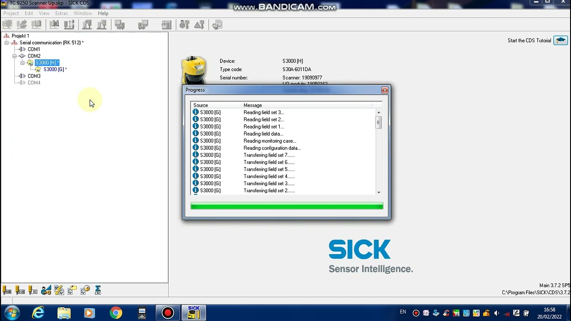Screen dimensions: 571x321
Task: Click the S30A-6011DA type code value
Action: point(297,70)
